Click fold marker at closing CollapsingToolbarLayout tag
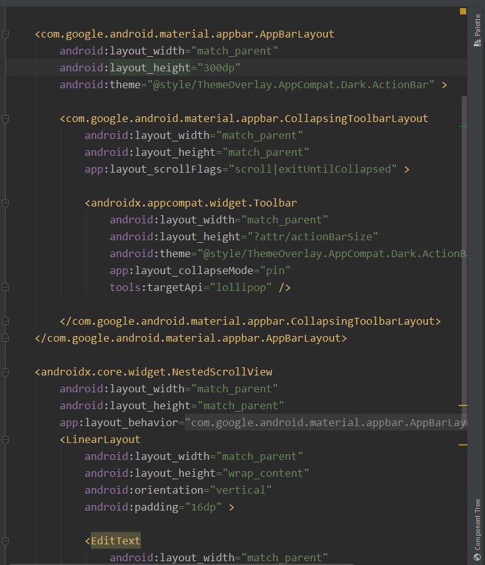Screen dimensions: 485x565 pos(6,321)
